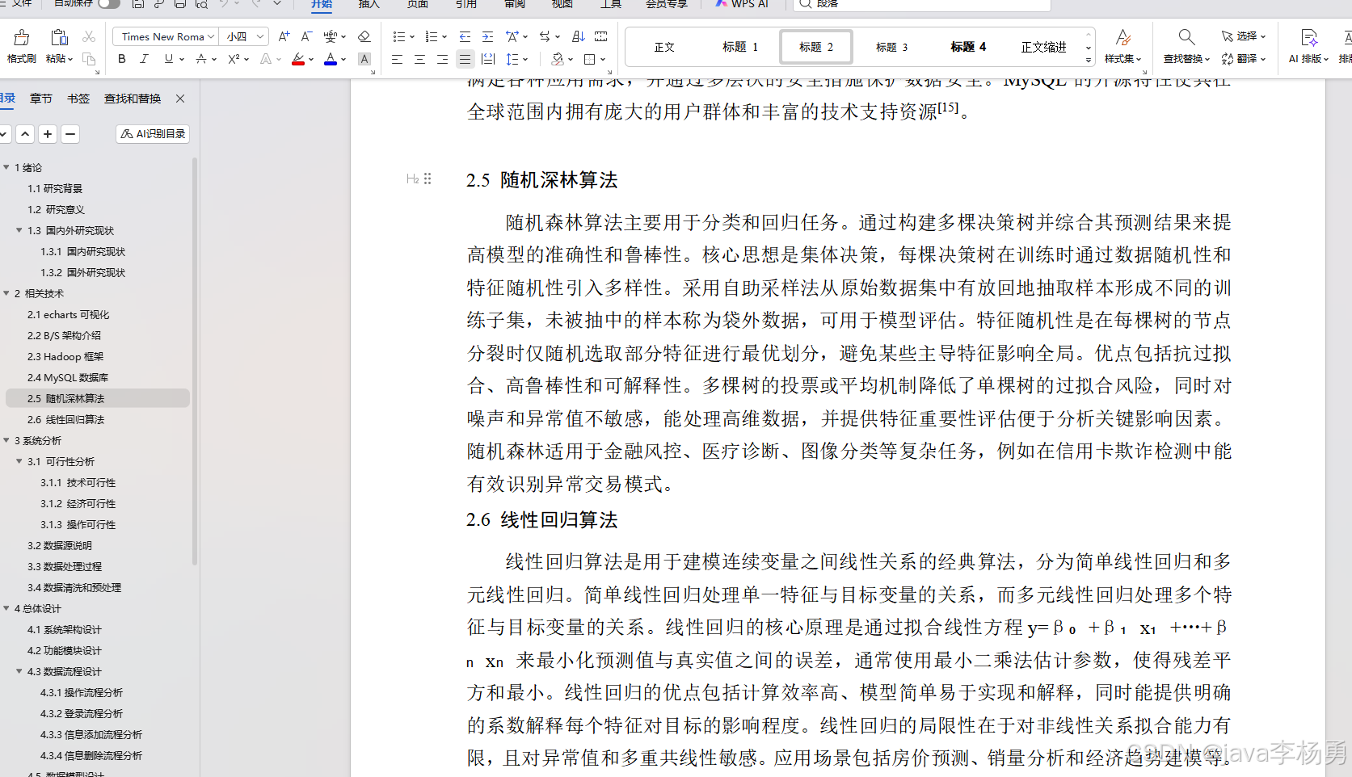Click the AI 排版 layout icon
This screenshot has width=1352, height=777.
1309,37
